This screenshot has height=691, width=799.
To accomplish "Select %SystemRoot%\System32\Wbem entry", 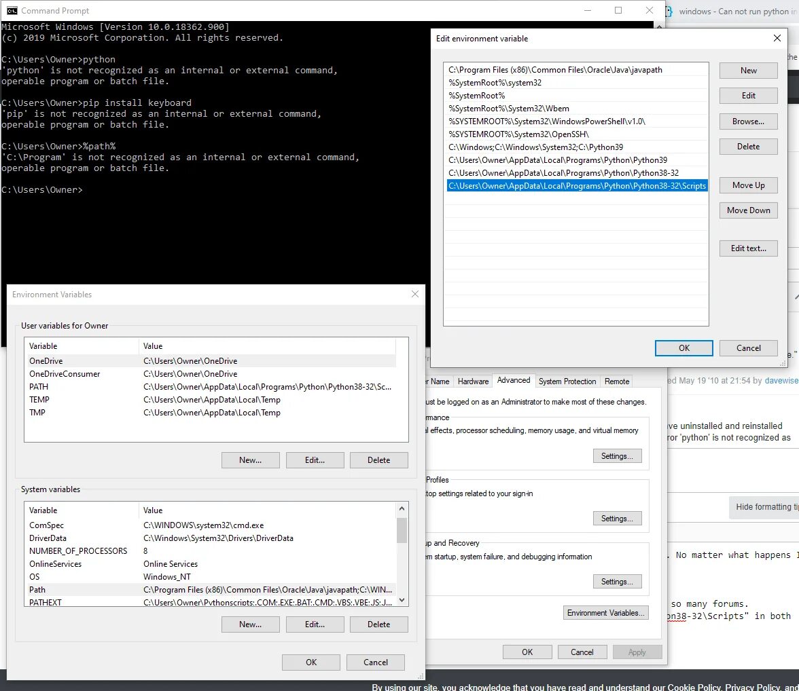I will click(x=576, y=109).
